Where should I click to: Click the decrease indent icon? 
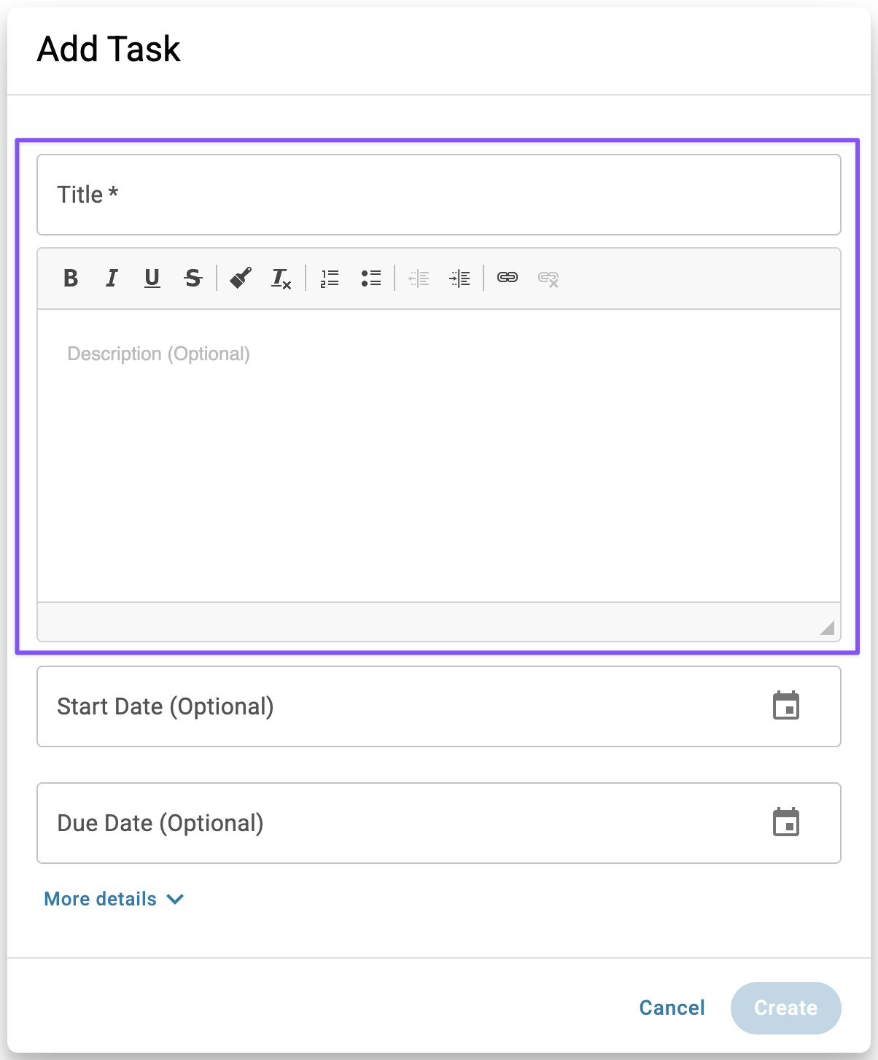pyautogui.click(x=419, y=278)
